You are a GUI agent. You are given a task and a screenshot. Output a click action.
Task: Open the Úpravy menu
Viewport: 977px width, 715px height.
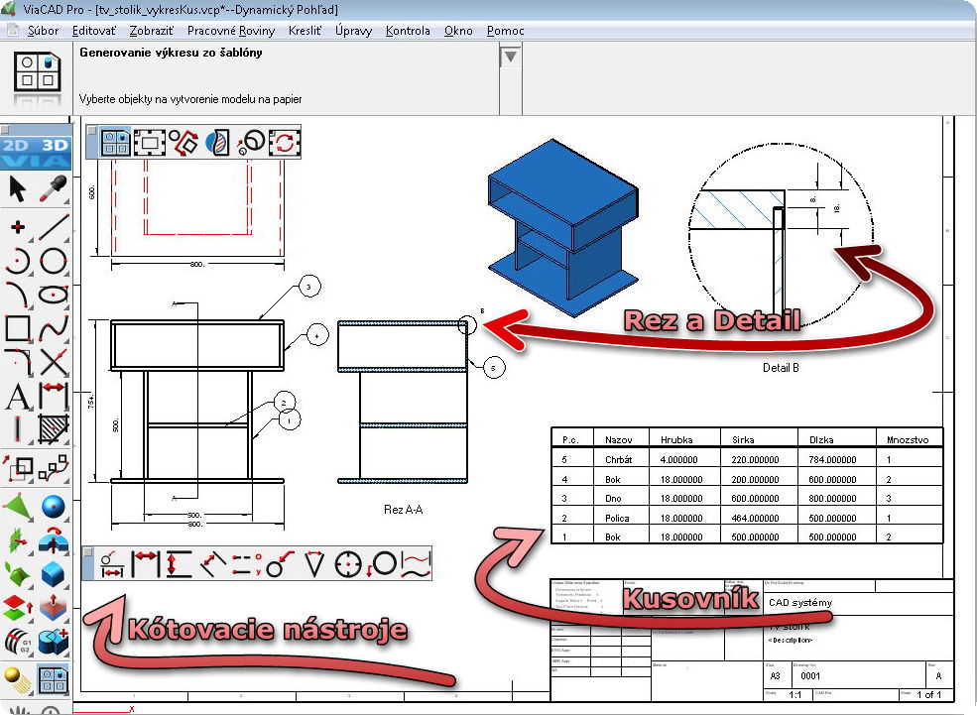pyautogui.click(x=353, y=31)
